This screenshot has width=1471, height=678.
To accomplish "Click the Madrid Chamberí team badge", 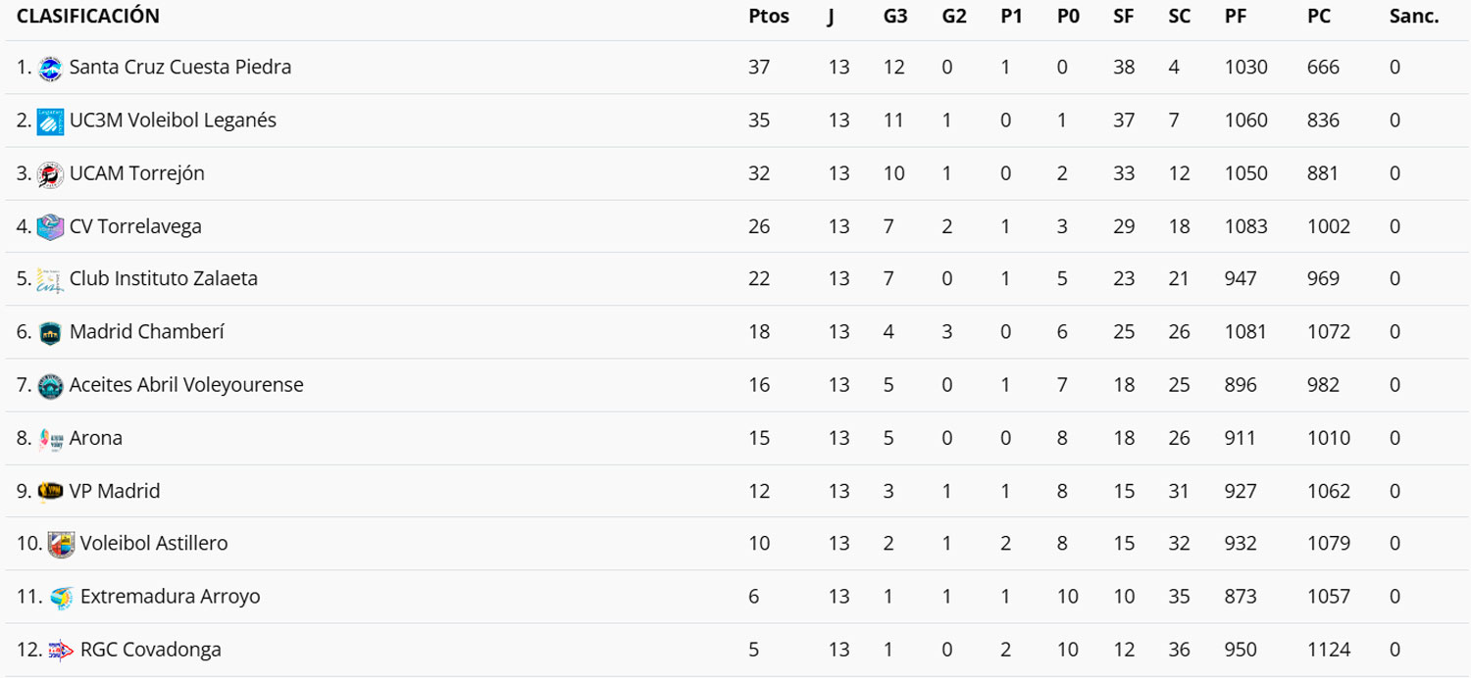I will 50,332.
